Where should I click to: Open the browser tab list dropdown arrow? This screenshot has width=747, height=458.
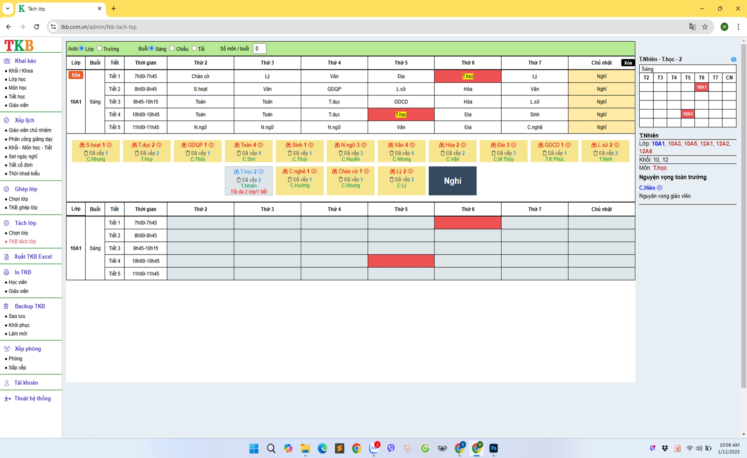(7, 8)
